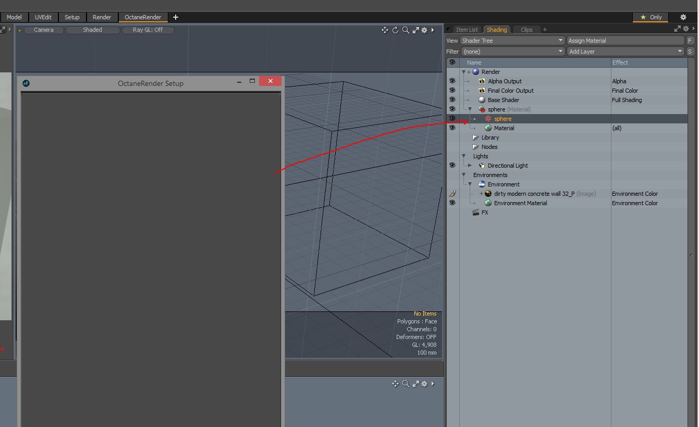The width and height of the screenshot is (699, 427).
Task: Click the pan icon in the Camera viewport
Action: 385,30
